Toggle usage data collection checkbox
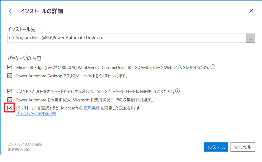The height and width of the screenshot is (162, 262). [x=10, y=99]
